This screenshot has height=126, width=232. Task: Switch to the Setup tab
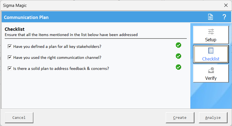[211, 39]
